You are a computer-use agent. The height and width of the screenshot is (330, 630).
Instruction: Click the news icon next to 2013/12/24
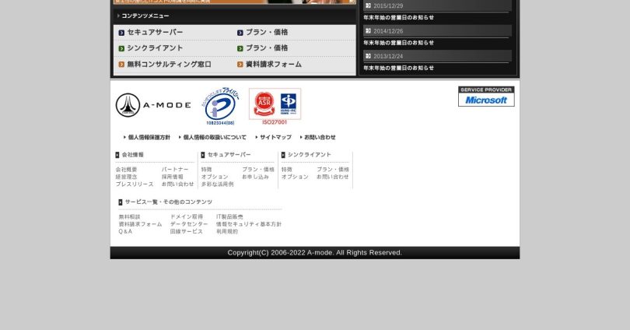point(368,56)
